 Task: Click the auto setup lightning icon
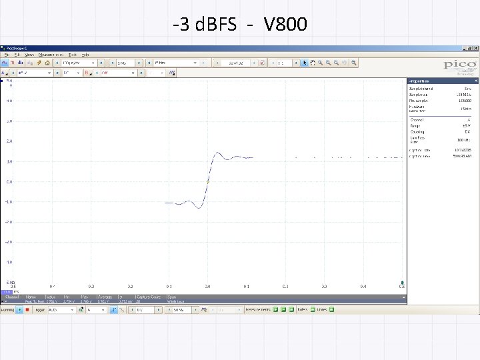point(39,63)
